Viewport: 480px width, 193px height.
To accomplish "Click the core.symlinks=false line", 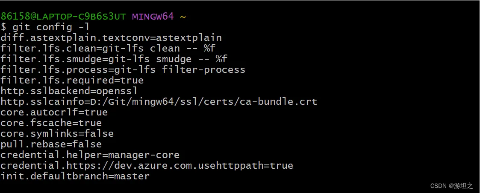I will [x=57, y=134].
